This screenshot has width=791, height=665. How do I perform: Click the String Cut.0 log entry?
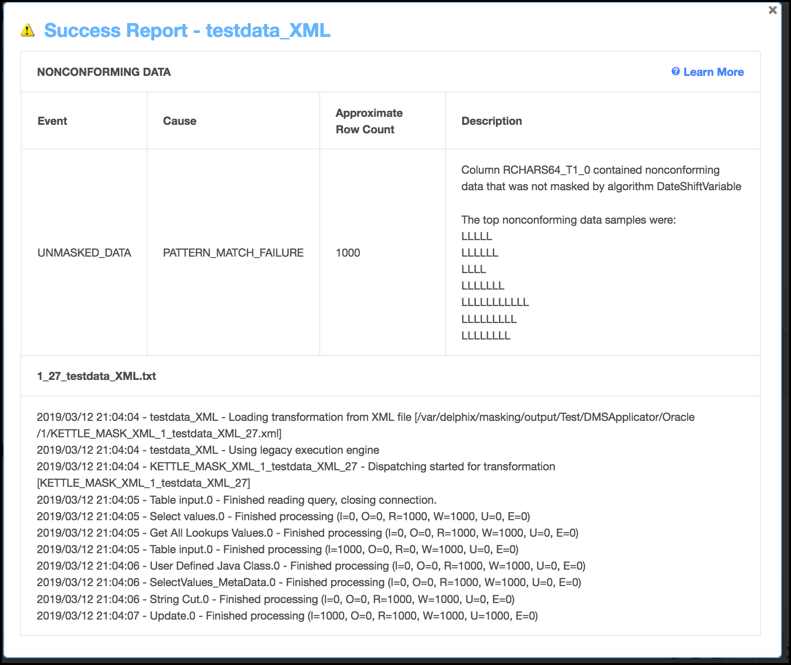tap(276, 599)
